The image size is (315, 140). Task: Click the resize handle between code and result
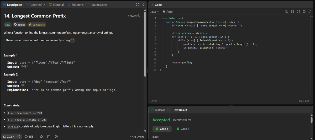(231, 105)
